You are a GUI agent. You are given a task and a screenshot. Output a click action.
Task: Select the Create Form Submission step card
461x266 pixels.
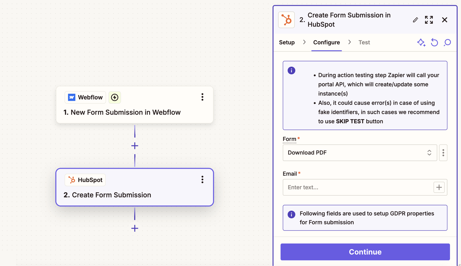(135, 187)
